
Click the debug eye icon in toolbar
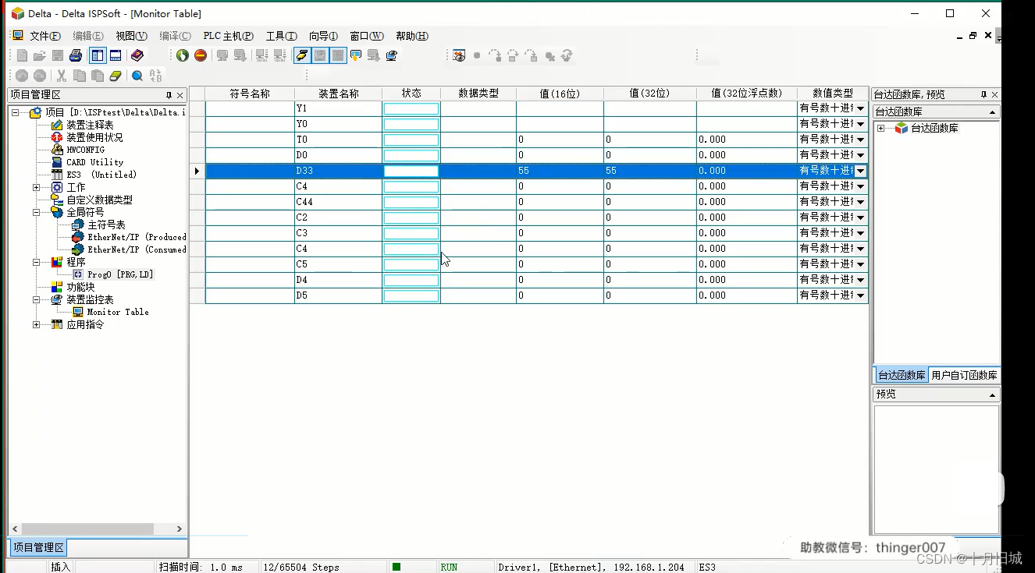[x=459, y=55]
